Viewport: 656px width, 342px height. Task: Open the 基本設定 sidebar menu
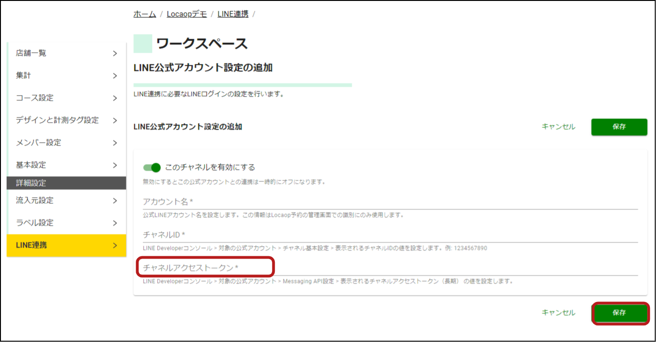[67, 165]
